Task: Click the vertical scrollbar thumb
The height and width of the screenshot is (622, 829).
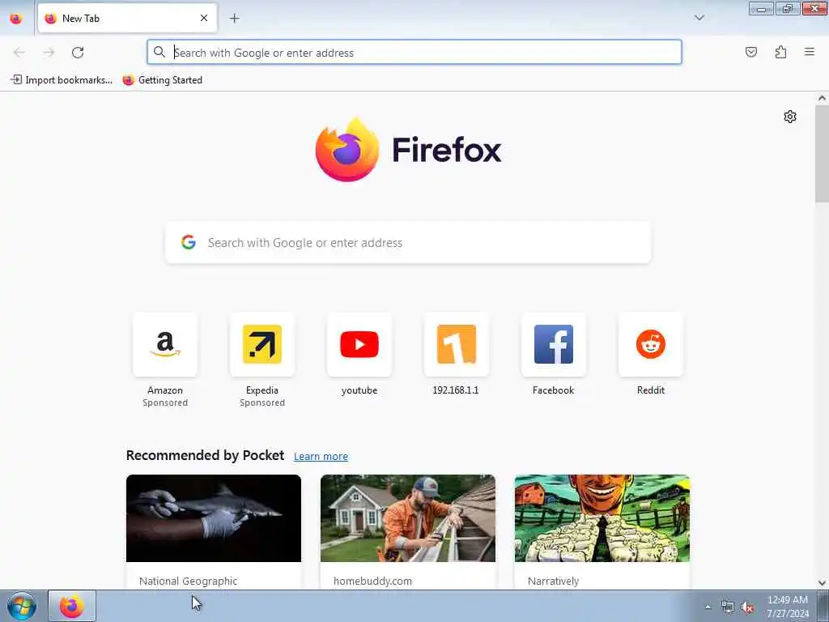Action: [822, 153]
